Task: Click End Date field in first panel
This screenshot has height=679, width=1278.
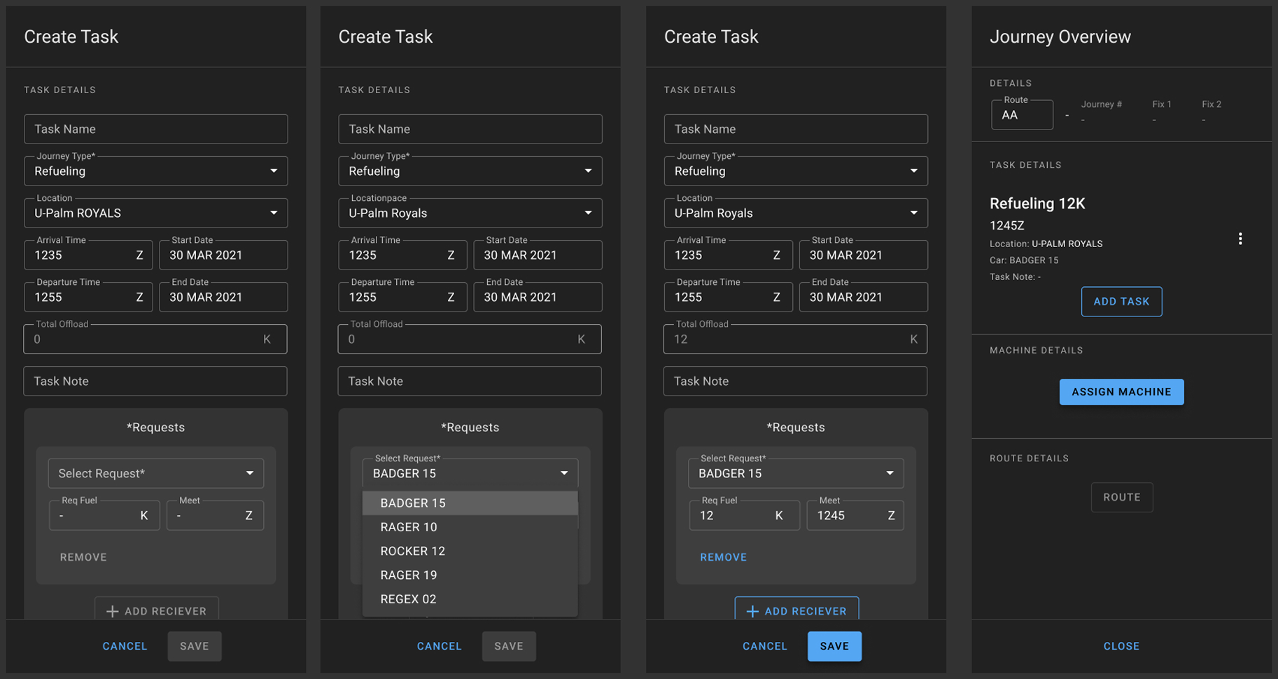Action: [x=223, y=297]
